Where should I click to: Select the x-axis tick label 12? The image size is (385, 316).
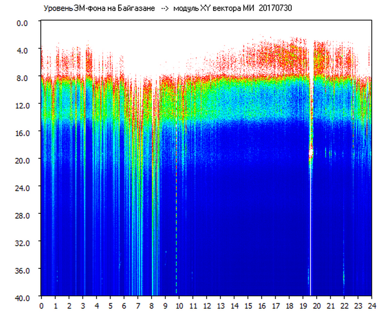pos(207,306)
